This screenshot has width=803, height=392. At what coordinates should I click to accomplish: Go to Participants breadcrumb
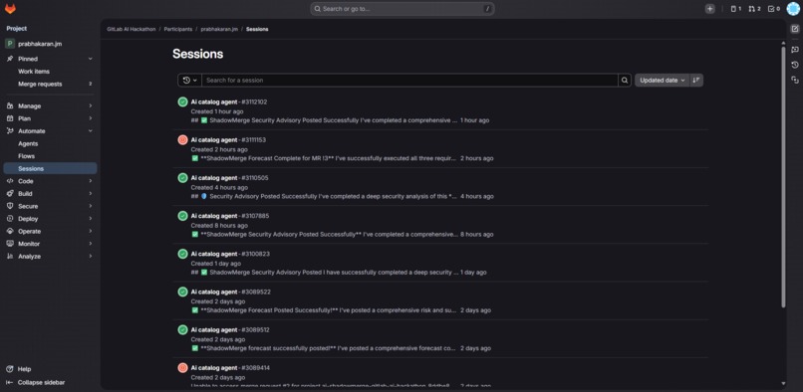coord(178,29)
